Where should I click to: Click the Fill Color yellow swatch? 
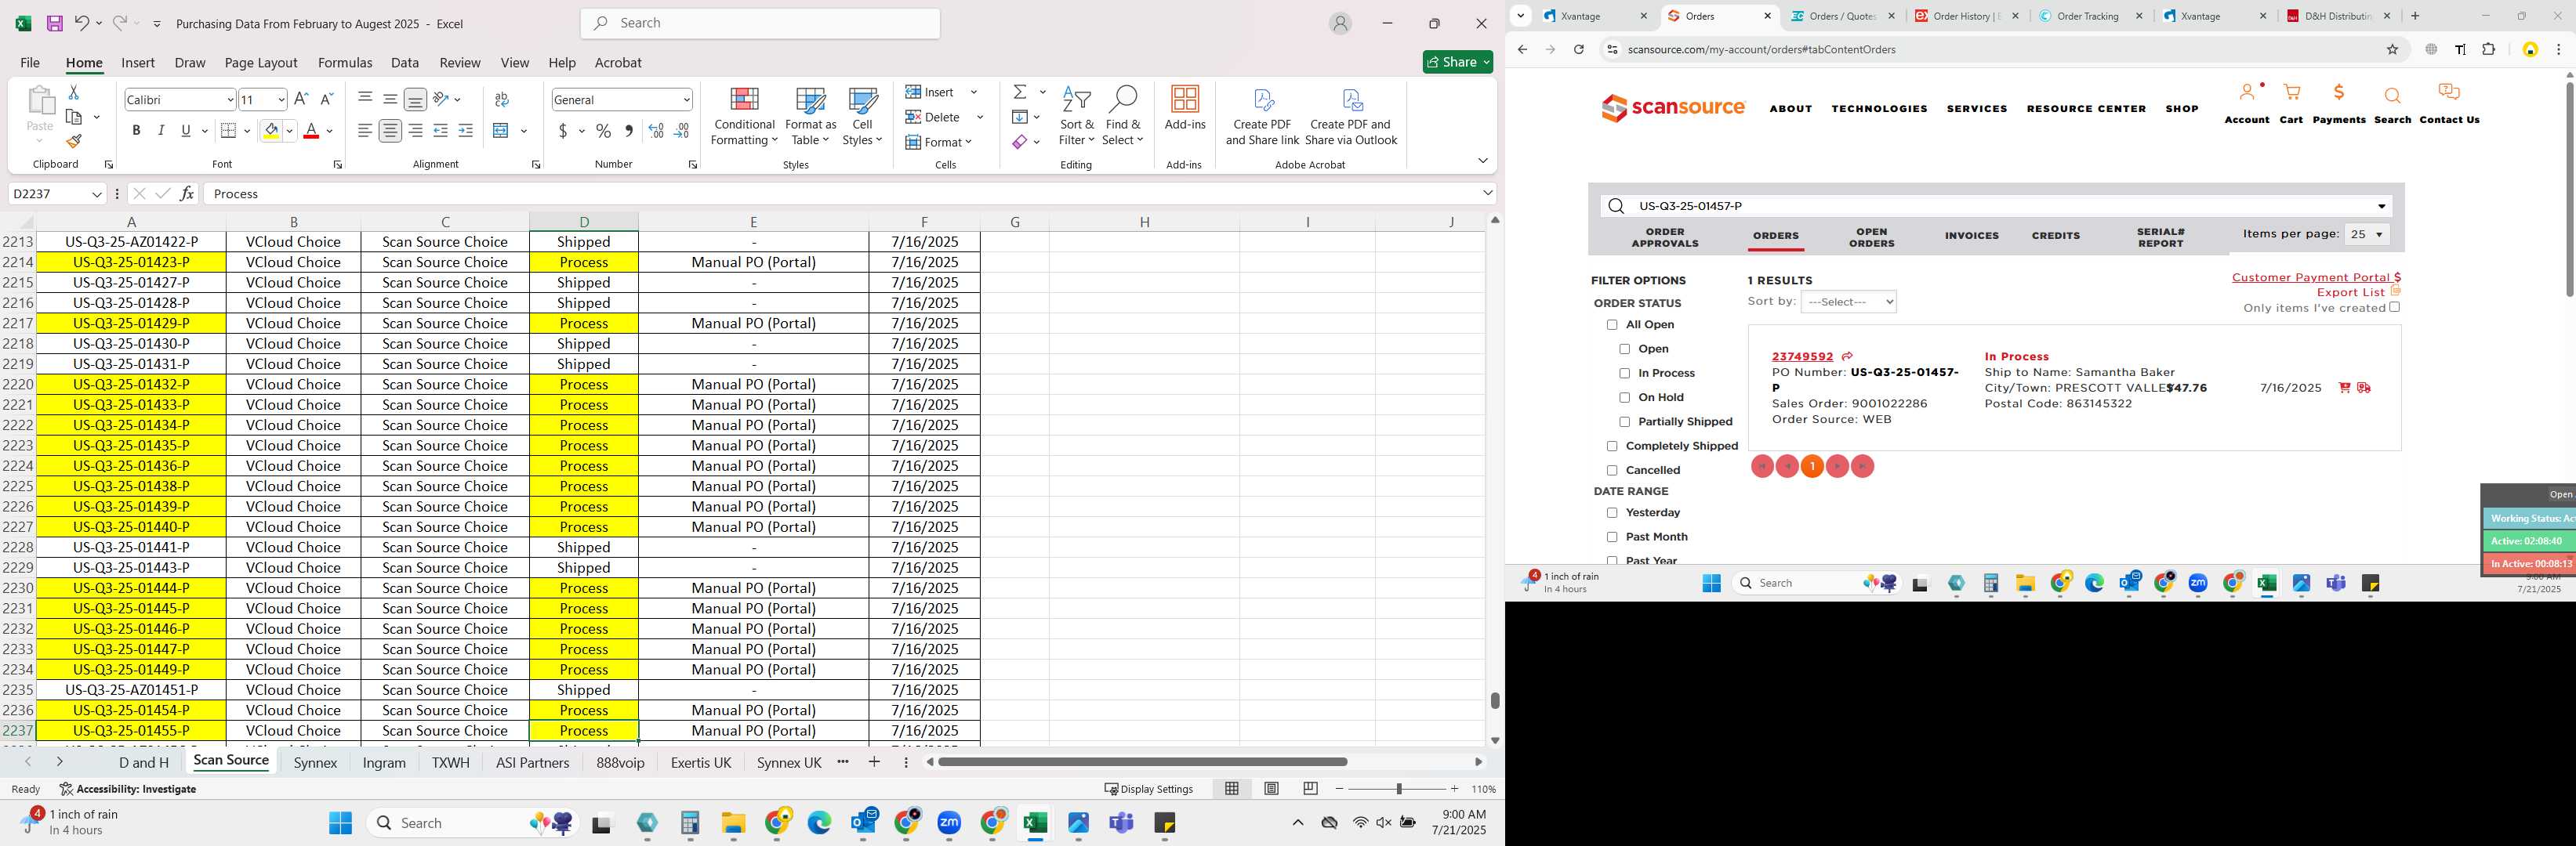(x=271, y=131)
